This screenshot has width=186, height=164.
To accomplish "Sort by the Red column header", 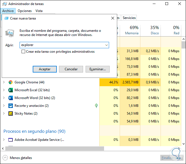I will (171, 30).
